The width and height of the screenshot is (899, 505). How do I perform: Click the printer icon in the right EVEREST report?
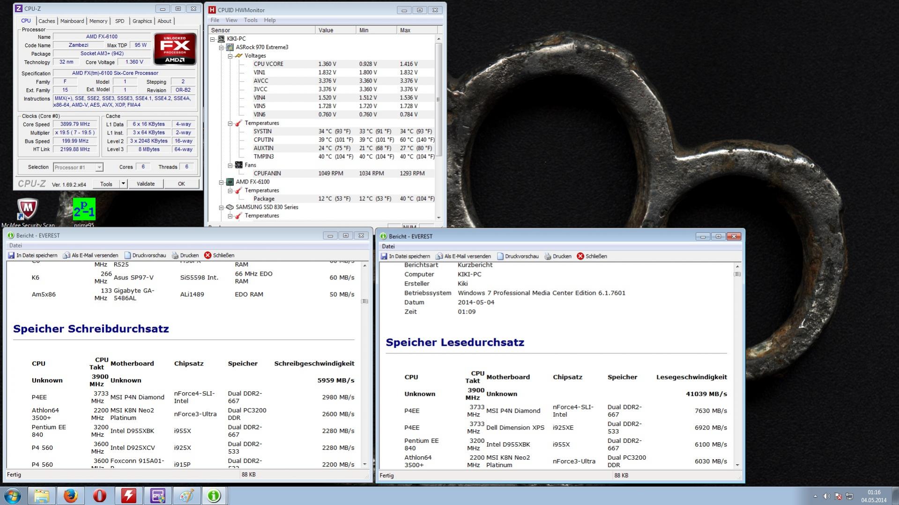coord(548,256)
